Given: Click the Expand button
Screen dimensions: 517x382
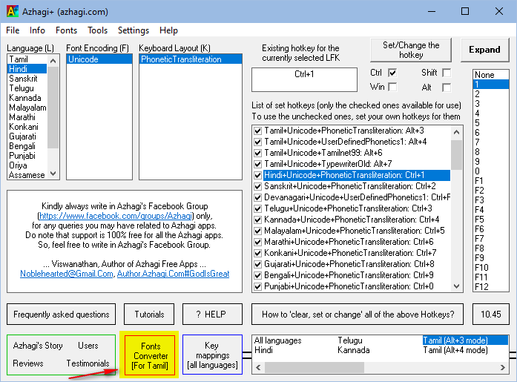Looking at the screenshot, I should tap(484, 50).
